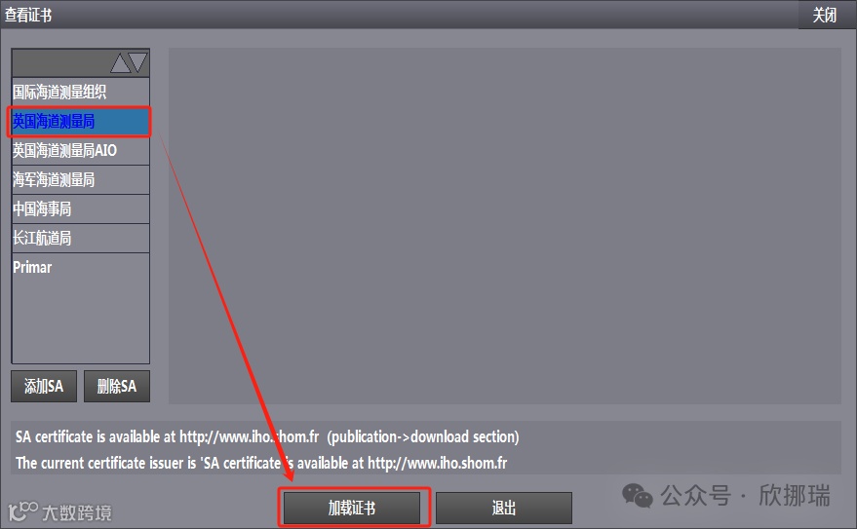Screen dimensions: 857x529
Task: Close the dialog with 关闭
Action: [824, 15]
